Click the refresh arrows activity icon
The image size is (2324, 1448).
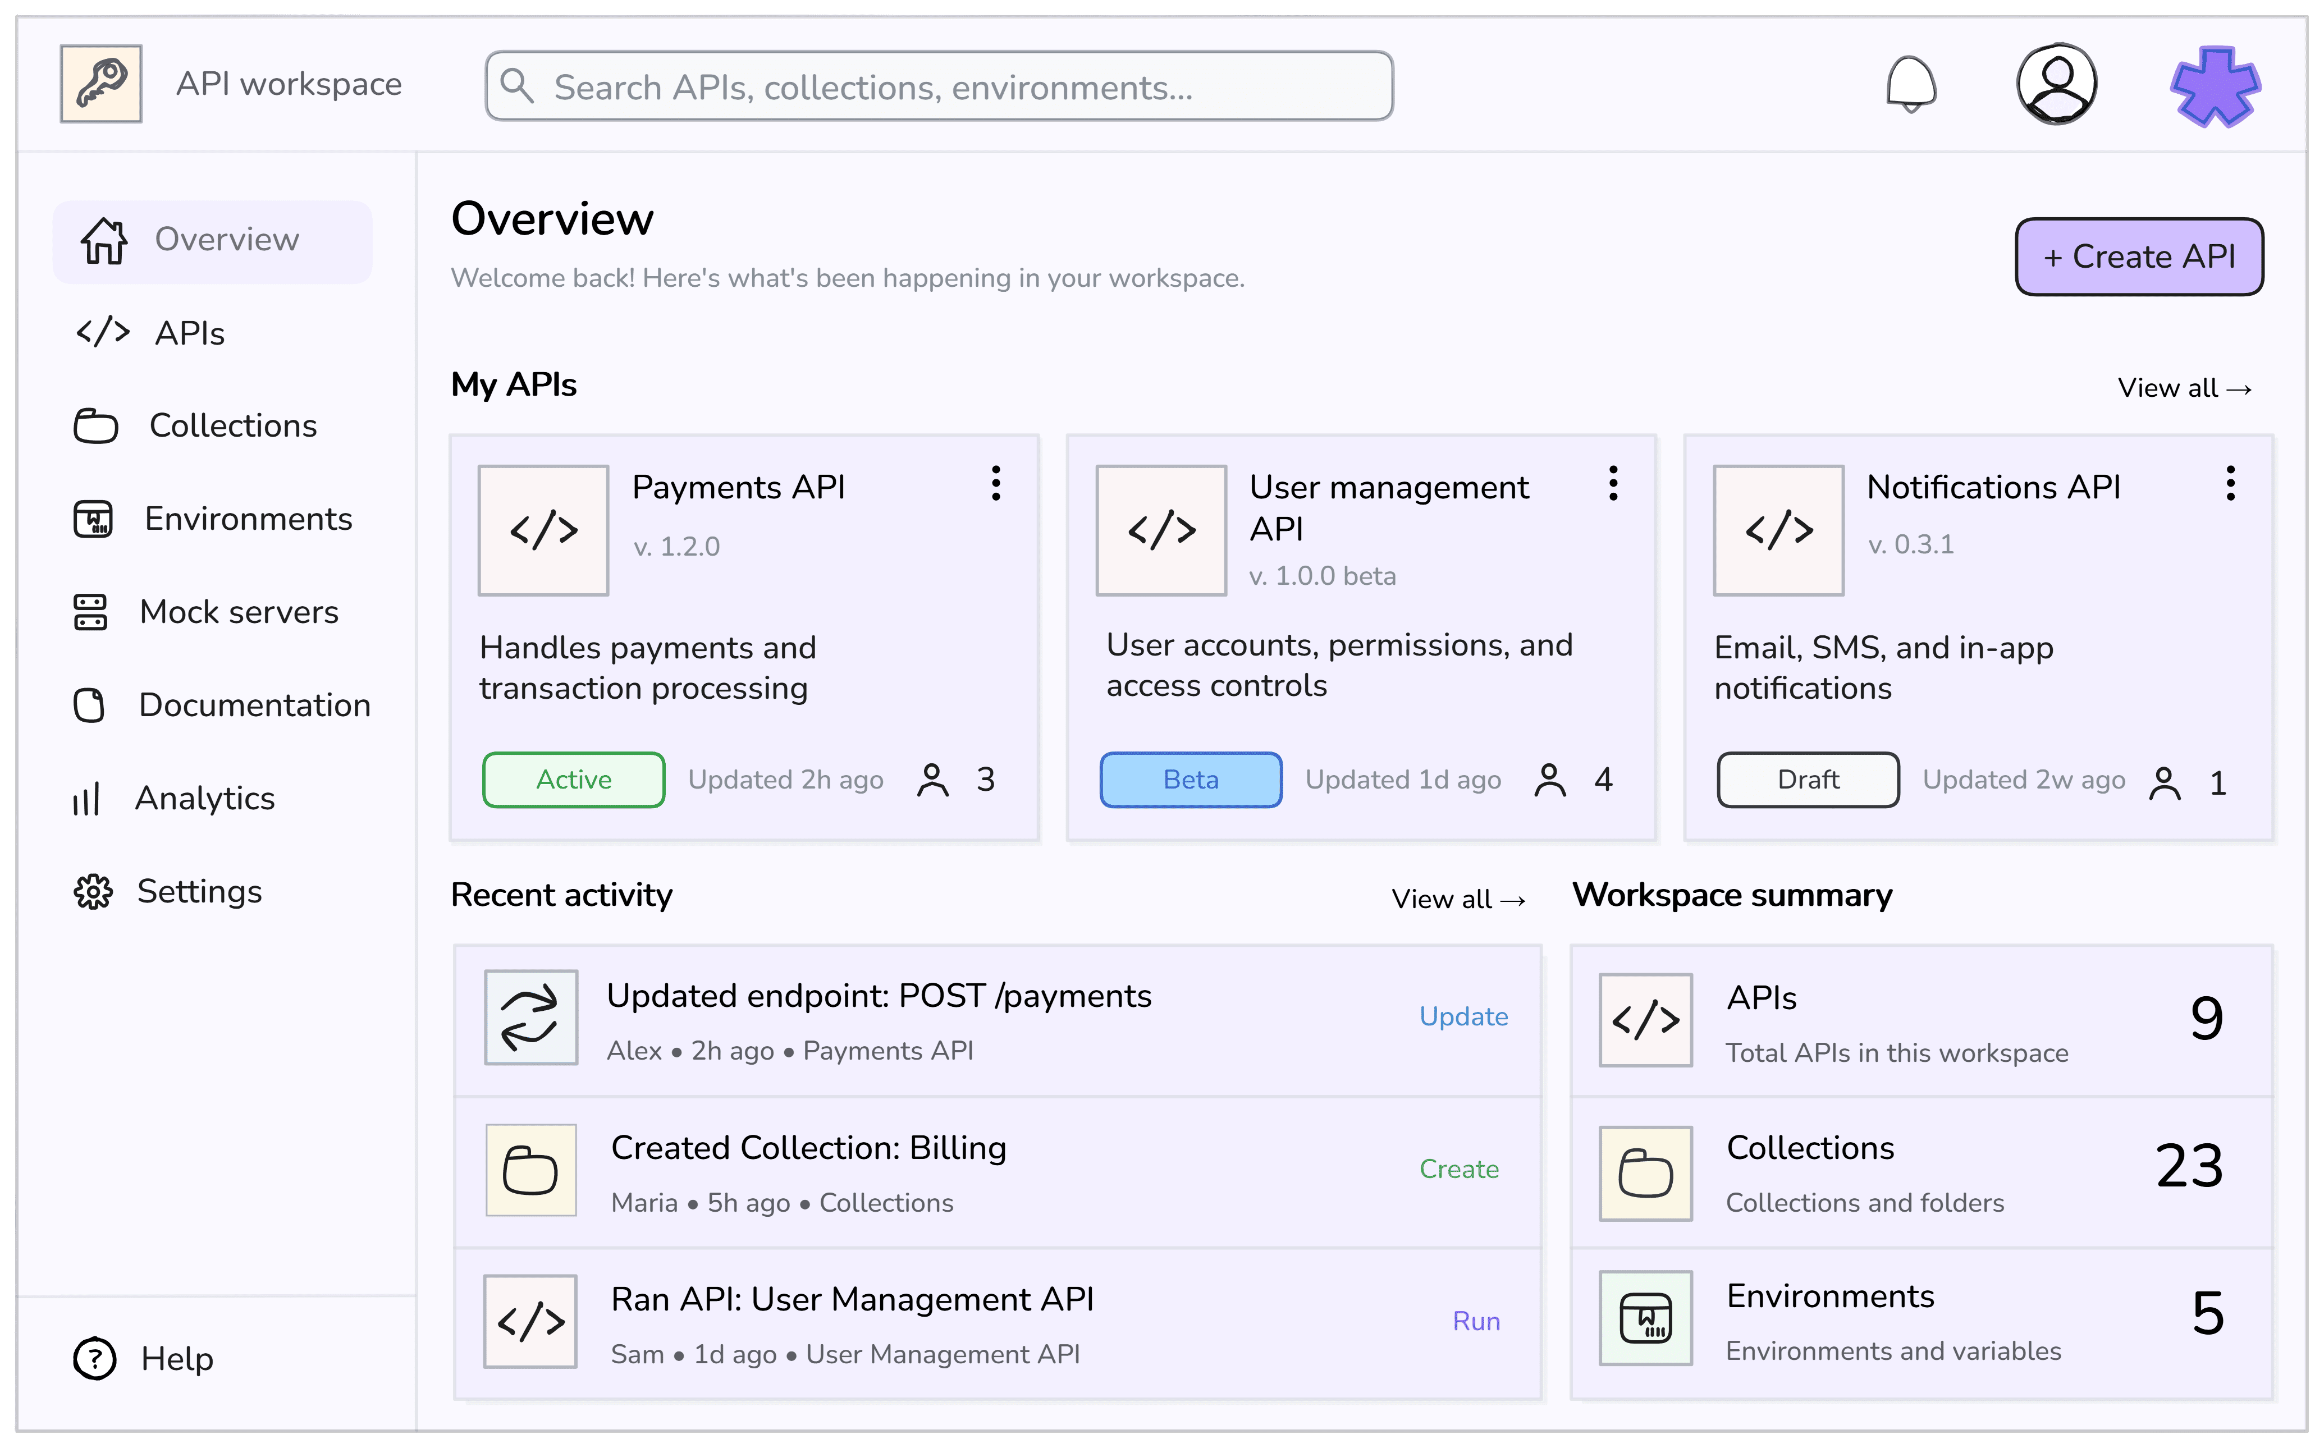point(530,1017)
